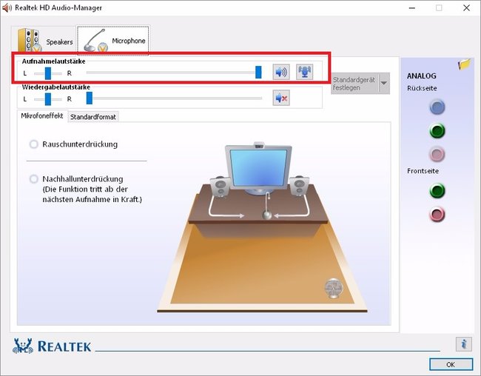481x376 pixels.
Task: Close the Realtek HD Audio-Manager window
Action: pyautogui.click(x=467, y=8)
